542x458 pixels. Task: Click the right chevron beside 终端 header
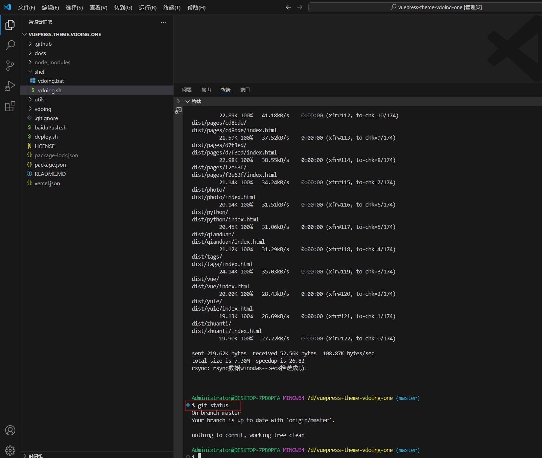click(179, 101)
